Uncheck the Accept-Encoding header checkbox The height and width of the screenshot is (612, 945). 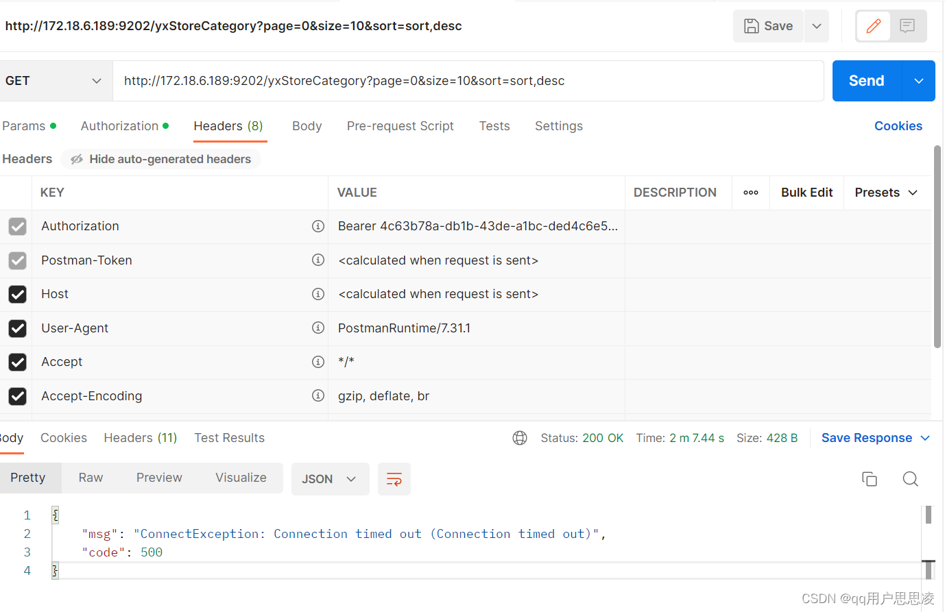pyautogui.click(x=17, y=396)
